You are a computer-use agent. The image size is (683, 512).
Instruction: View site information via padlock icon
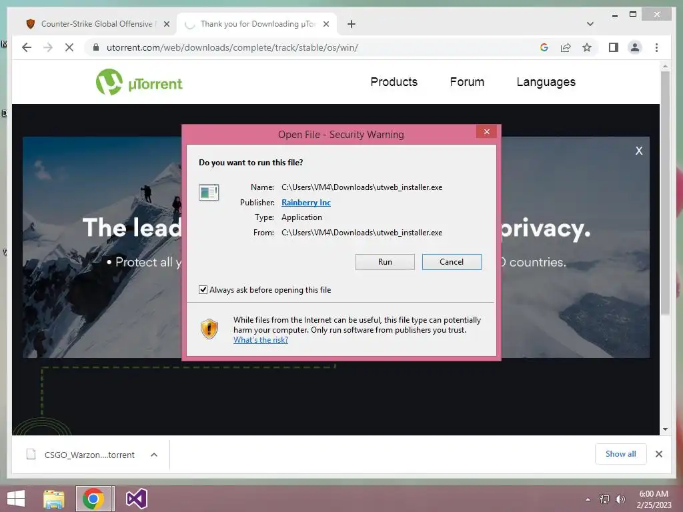tap(96, 47)
